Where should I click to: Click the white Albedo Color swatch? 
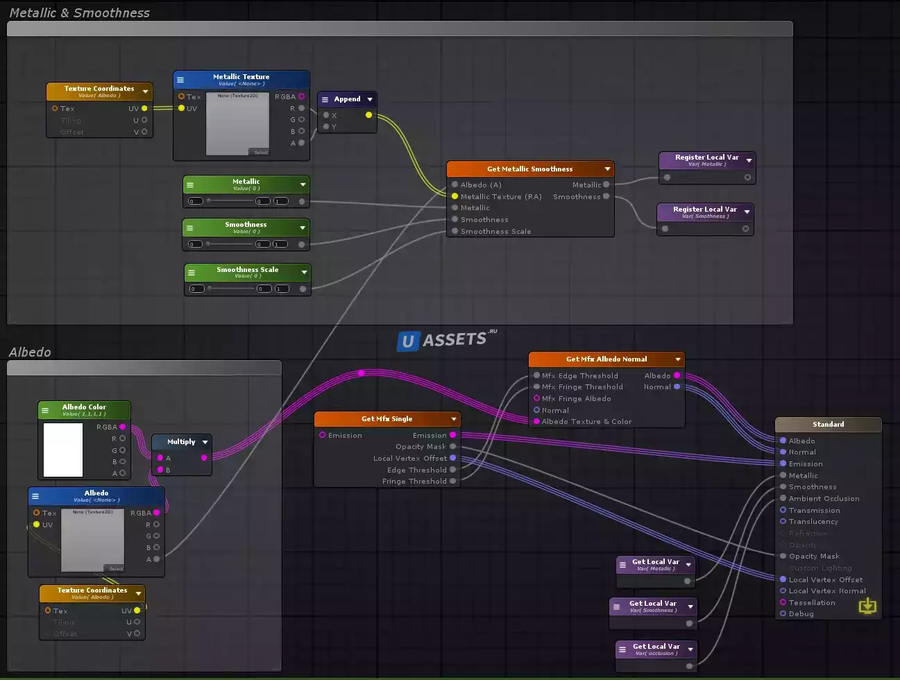tap(63, 450)
